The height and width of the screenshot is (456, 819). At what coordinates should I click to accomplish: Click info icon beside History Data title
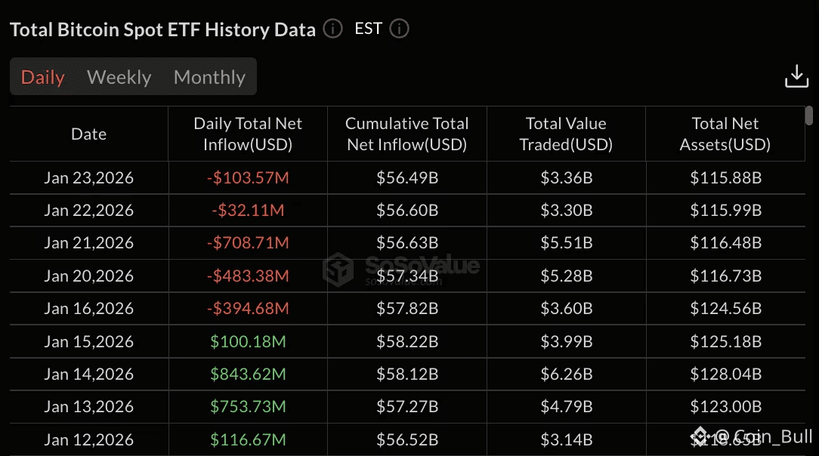point(332,29)
